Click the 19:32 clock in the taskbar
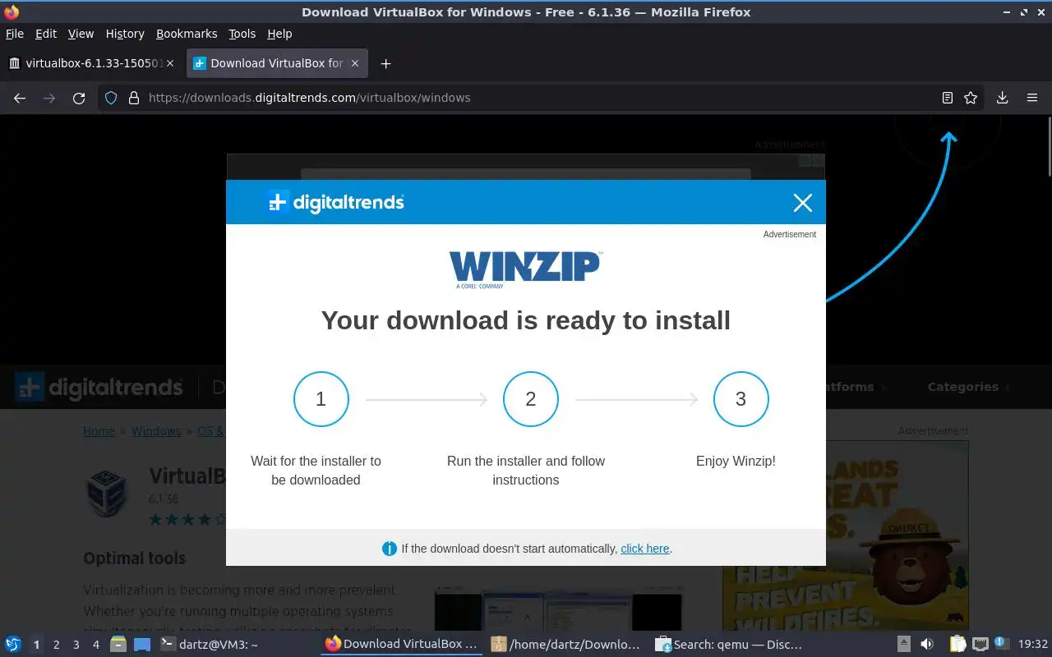 1033,645
